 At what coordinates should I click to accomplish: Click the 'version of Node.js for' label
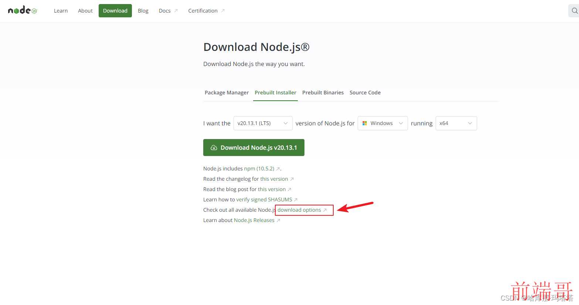[x=325, y=123]
